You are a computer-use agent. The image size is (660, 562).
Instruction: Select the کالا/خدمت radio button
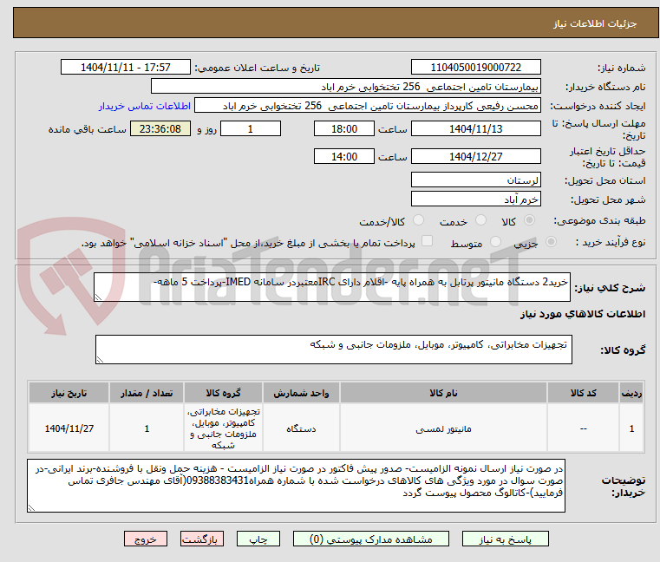tap(418, 219)
